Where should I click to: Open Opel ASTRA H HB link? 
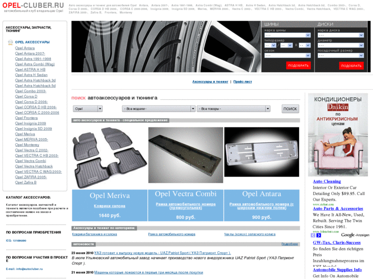[30, 70]
